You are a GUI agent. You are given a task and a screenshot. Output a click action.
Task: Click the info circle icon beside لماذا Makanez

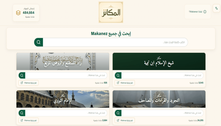pyautogui.click(x=205, y=12)
